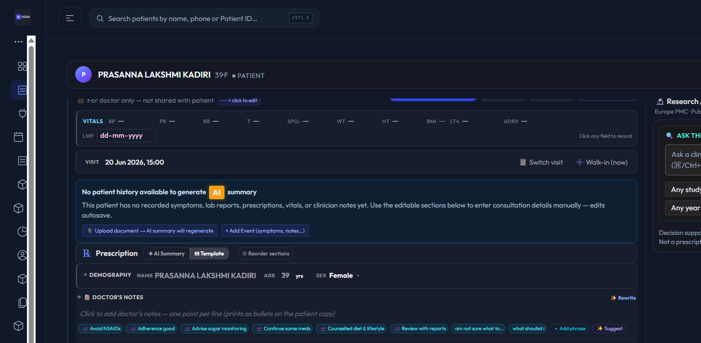Open the Any year dropdown

(683, 208)
